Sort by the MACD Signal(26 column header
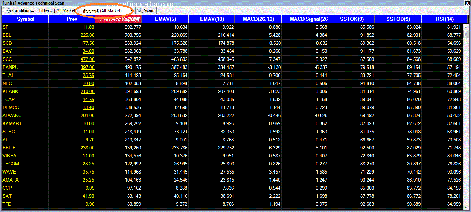 click(305, 19)
